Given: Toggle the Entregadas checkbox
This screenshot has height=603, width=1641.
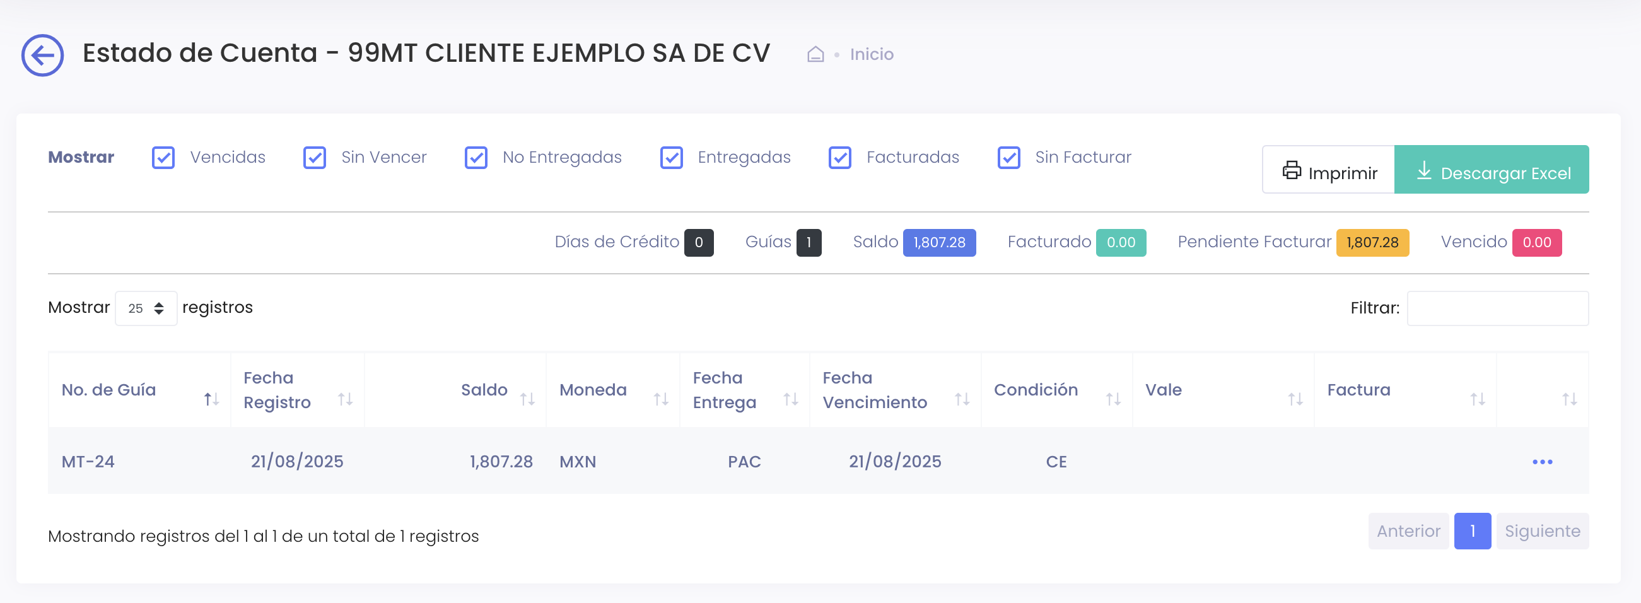Looking at the screenshot, I should (x=672, y=158).
